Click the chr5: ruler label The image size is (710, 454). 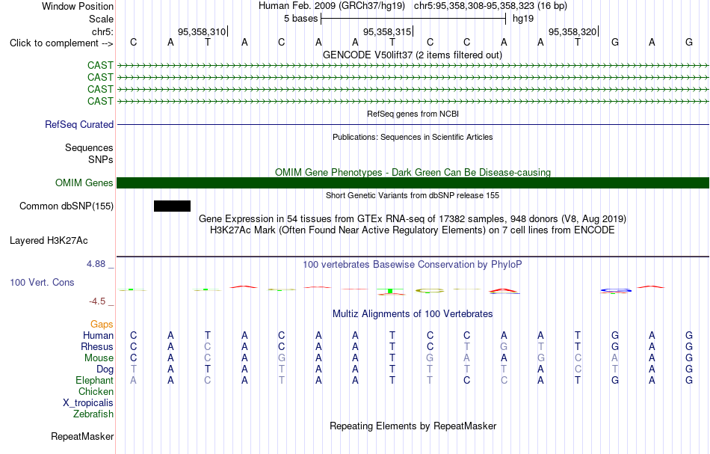tap(103, 31)
